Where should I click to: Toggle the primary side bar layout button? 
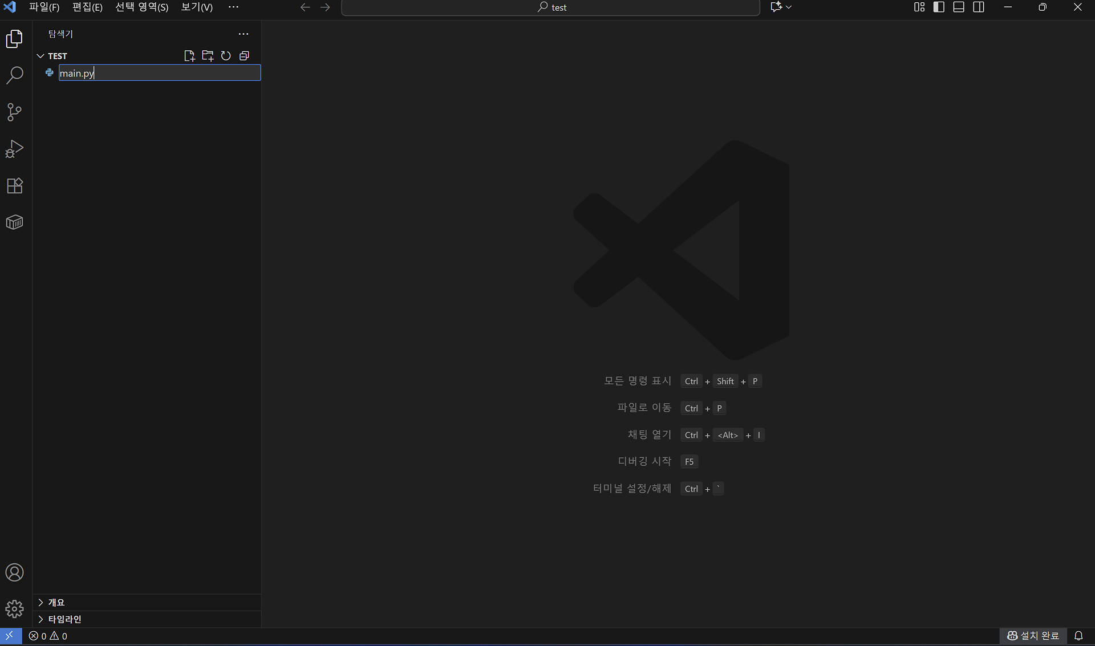[939, 7]
